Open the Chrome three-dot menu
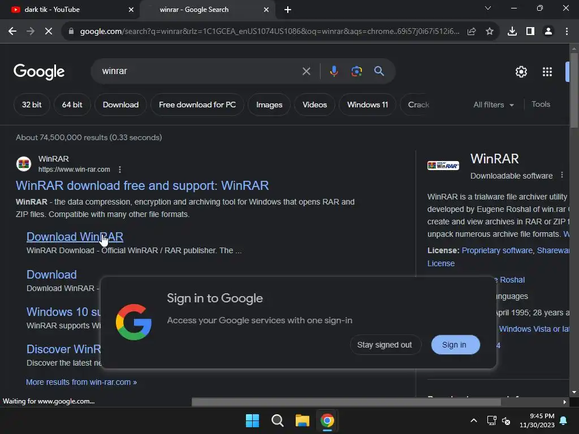Screen dimensions: 579x434 point(567,32)
